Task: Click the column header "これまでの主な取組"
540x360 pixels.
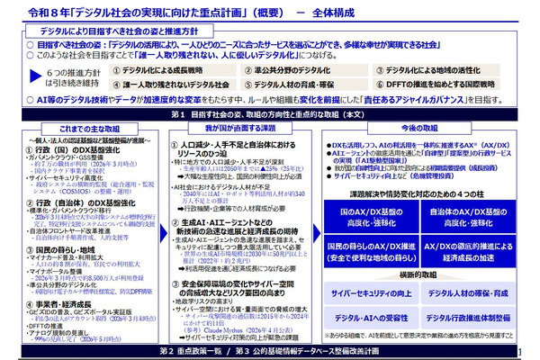Action: (x=89, y=129)
